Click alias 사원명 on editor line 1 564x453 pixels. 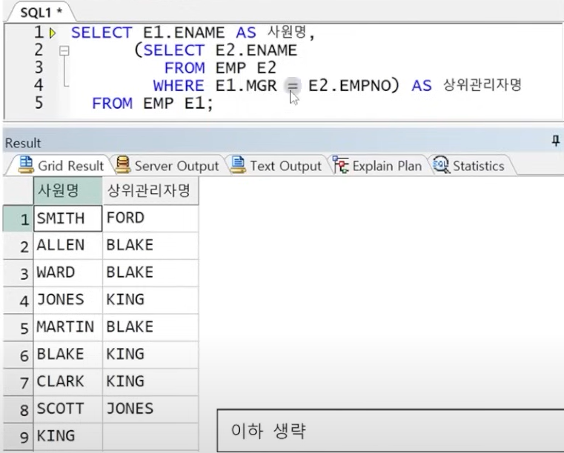pos(287,33)
